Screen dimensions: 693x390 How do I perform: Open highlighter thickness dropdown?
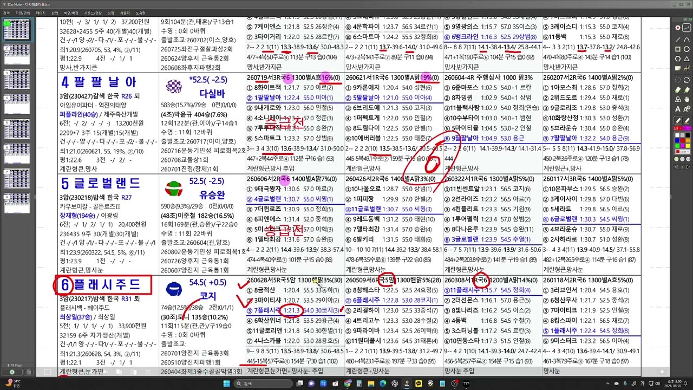pos(687,128)
